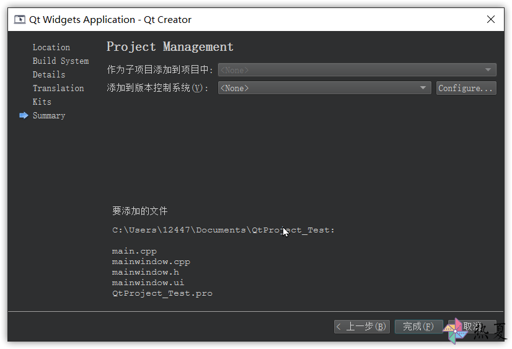Cancel the wizard with 取消 button
Screen dimensions: 512x349
pyautogui.click(x=472, y=327)
